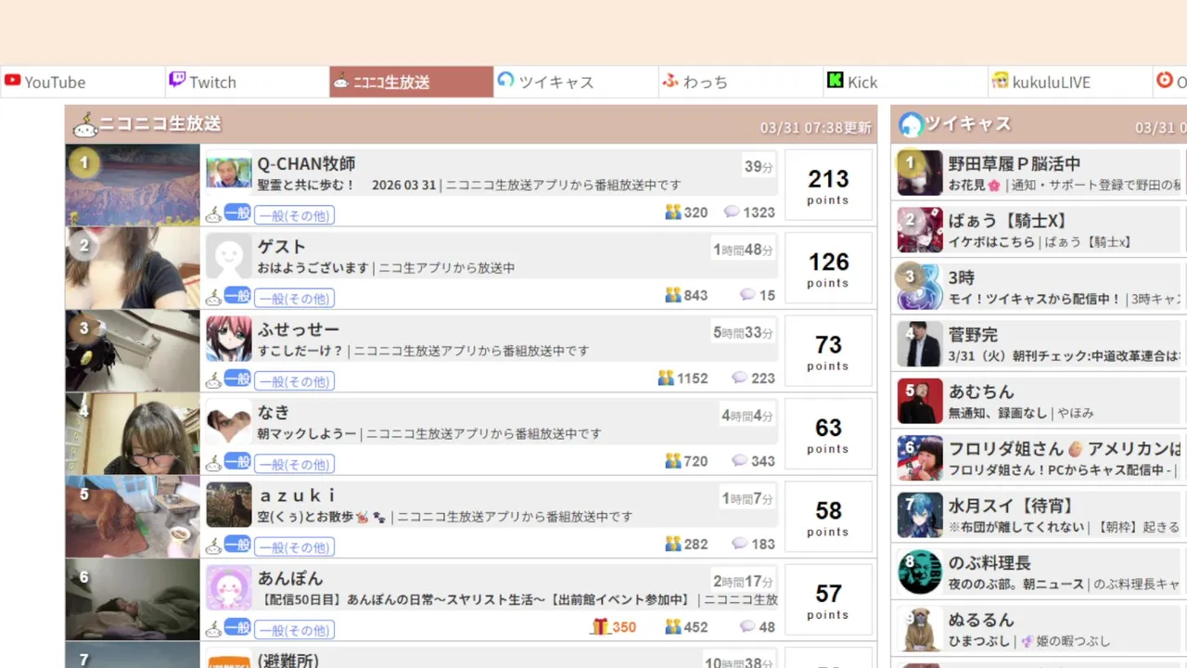
Task: Click the ツイキャス panel header icon
Action: point(911,124)
